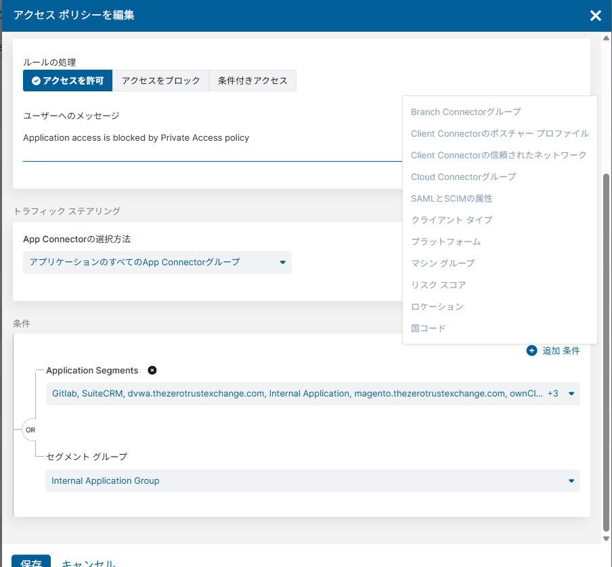Choose Branch Connectorグループ from menu
Image resolution: width=612 pixels, height=567 pixels.
pos(466,112)
